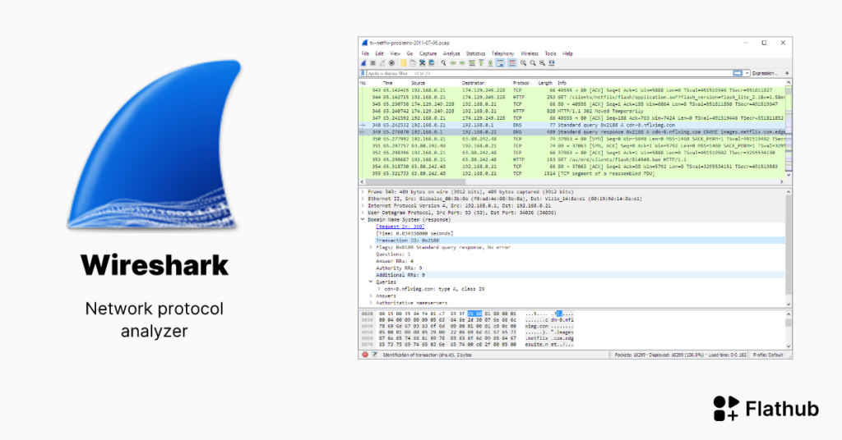This screenshot has height=440, width=842.
Task: Go forward to the next packet
Action: point(462,63)
